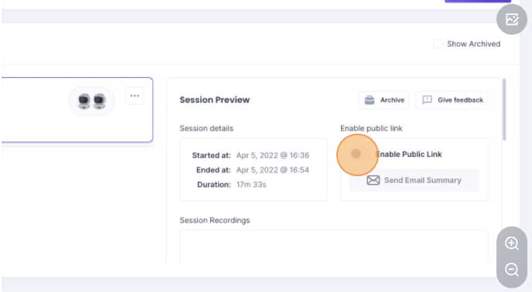Image resolution: width=532 pixels, height=292 pixels.
Task: Click the Session Recordings empty area
Action: (x=334, y=247)
